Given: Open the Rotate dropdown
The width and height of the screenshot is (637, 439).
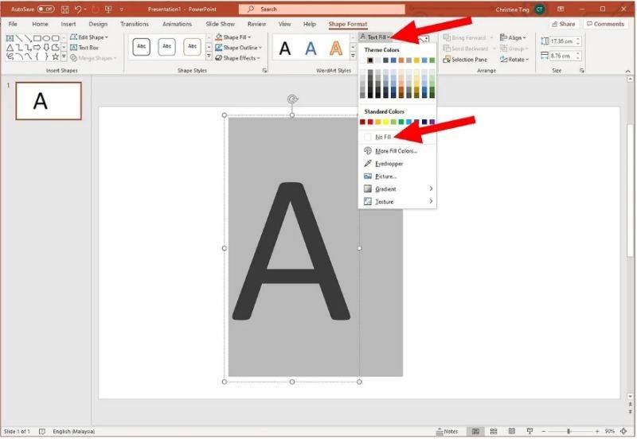Looking at the screenshot, I should 514,60.
